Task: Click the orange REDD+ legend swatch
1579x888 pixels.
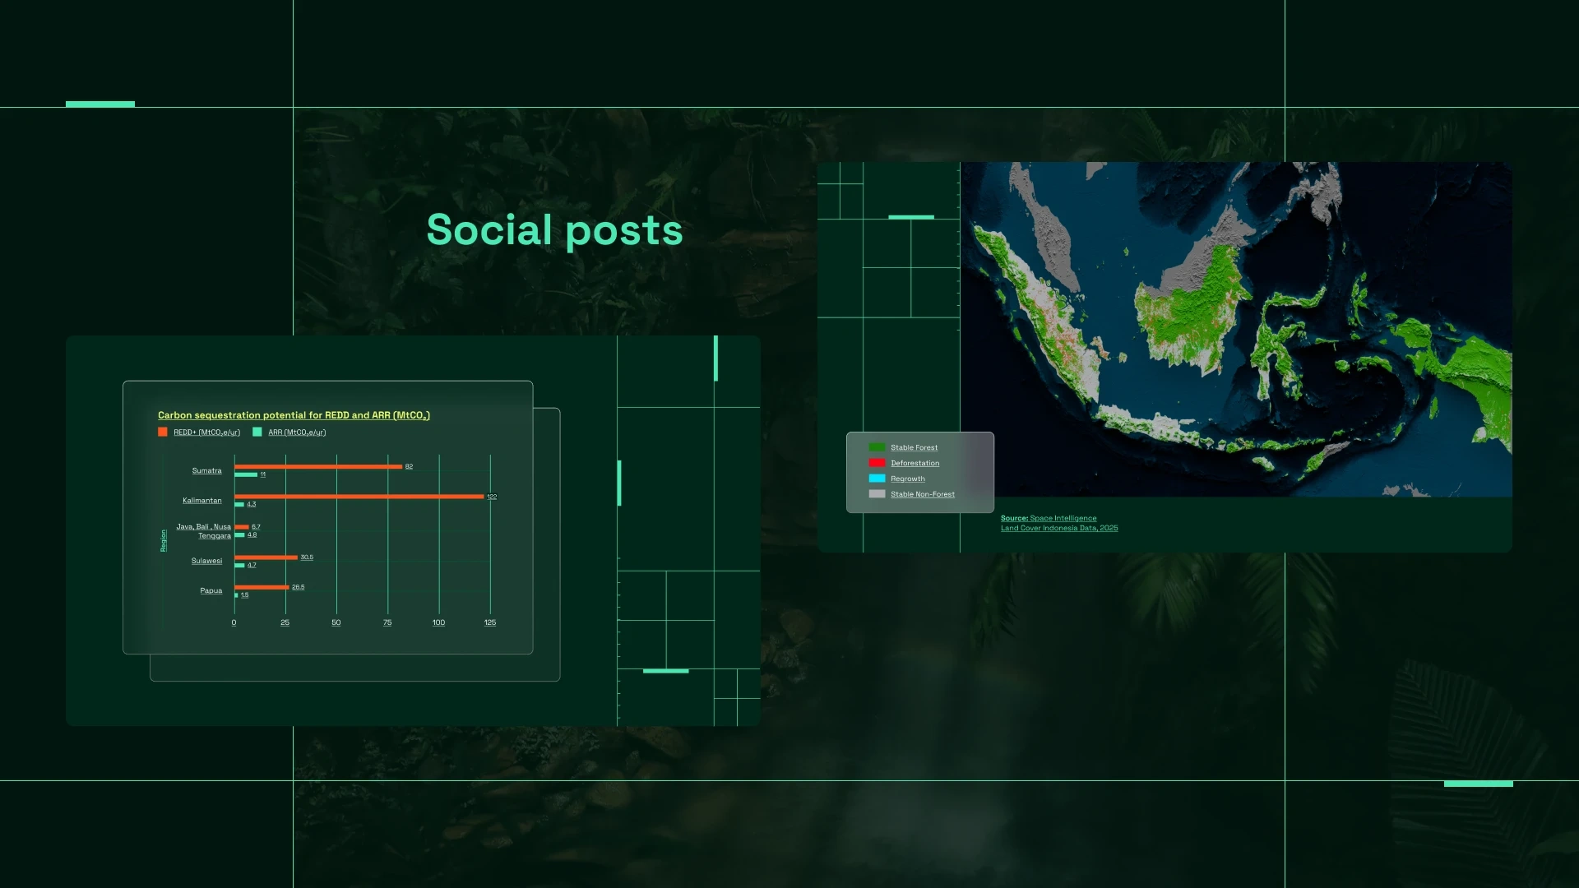Action: [163, 432]
